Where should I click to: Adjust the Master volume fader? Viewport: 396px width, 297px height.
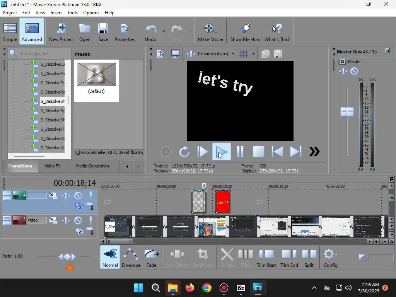click(347, 112)
